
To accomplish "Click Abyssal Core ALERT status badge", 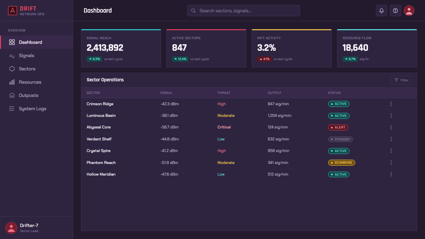I will pos(338,127).
